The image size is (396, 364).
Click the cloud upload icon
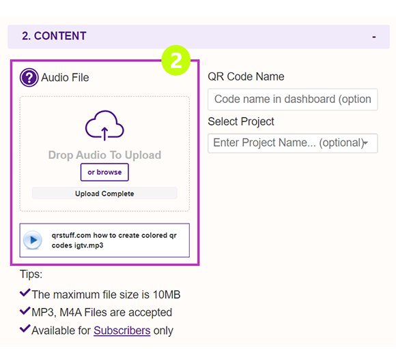click(x=104, y=125)
